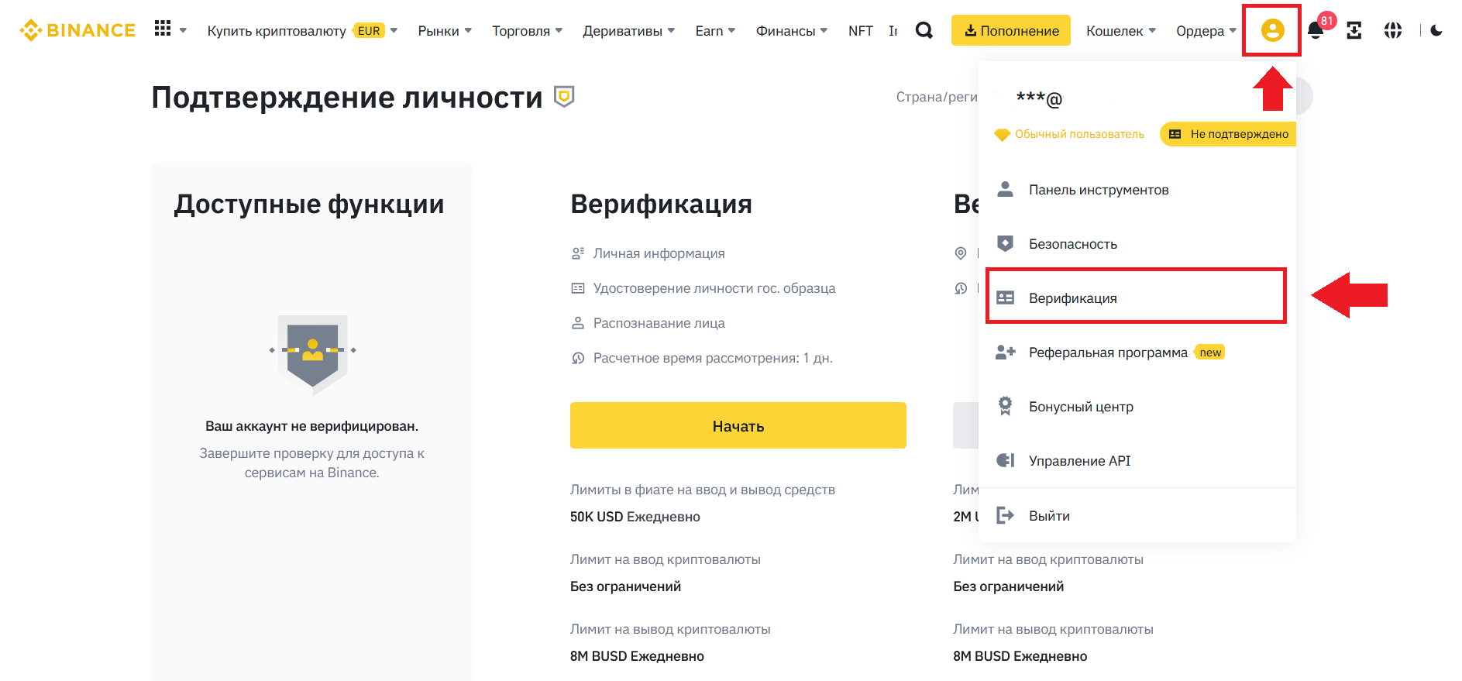Select Безопасность menu entry

pyautogui.click(x=1137, y=244)
